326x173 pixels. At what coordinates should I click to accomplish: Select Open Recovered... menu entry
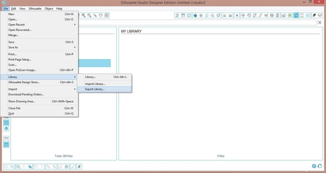coord(39,30)
